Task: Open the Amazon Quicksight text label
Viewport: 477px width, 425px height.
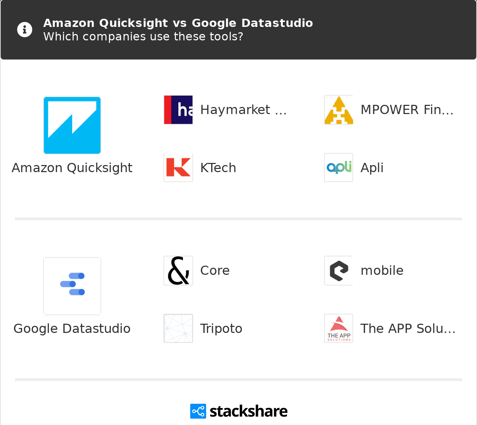Action: click(72, 168)
